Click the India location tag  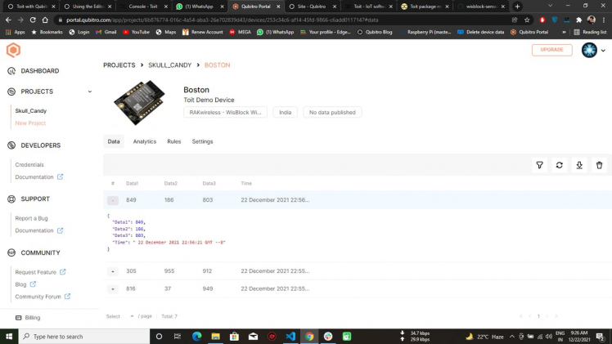pos(285,112)
